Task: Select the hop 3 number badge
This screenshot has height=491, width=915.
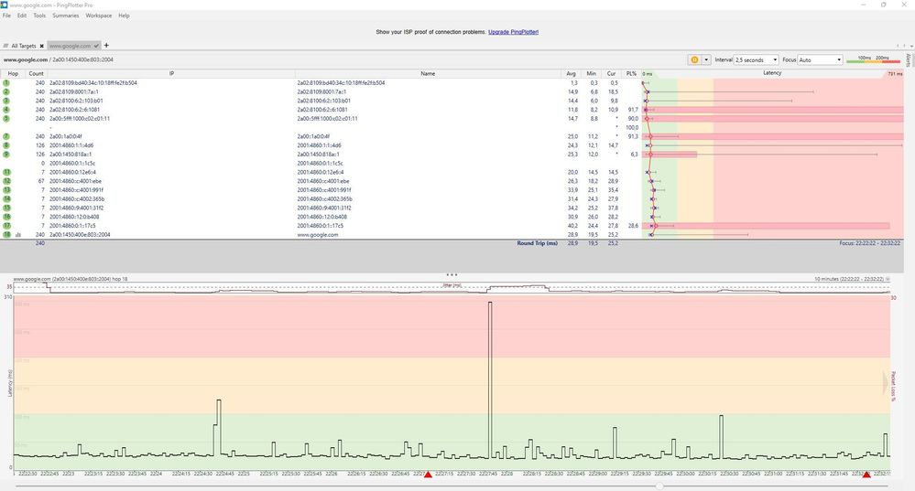Action: (x=6, y=101)
